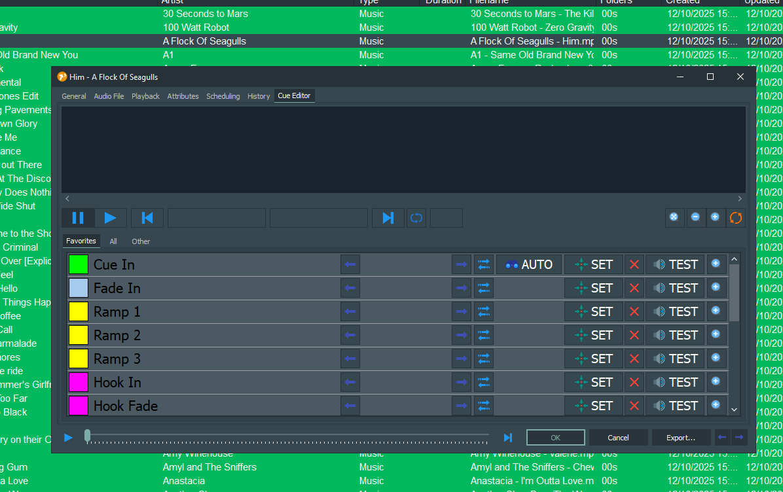783x492 pixels.
Task: Nudge Ramp 2 cue left
Action: [350, 335]
